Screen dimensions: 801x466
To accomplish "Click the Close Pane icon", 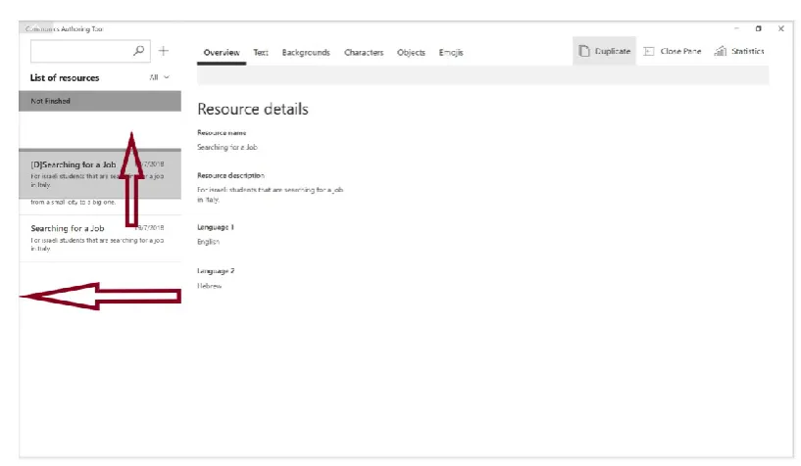I will tap(649, 51).
